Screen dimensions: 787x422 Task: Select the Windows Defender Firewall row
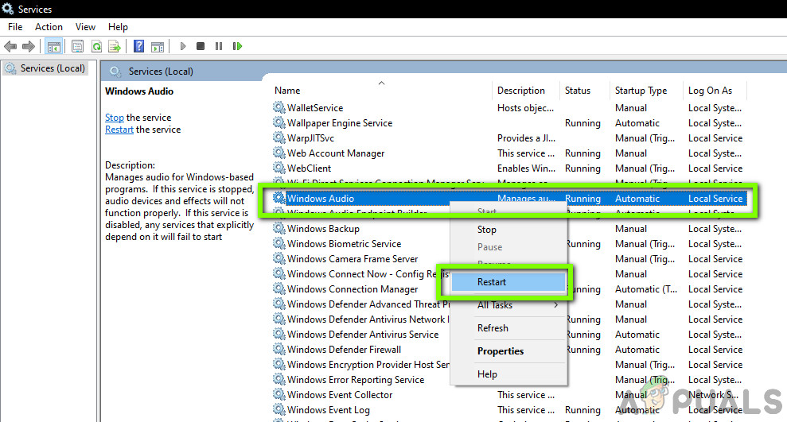click(x=509, y=350)
